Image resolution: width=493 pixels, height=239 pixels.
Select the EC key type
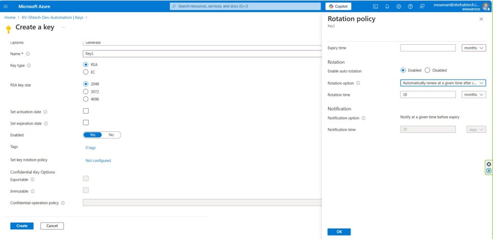86,72
